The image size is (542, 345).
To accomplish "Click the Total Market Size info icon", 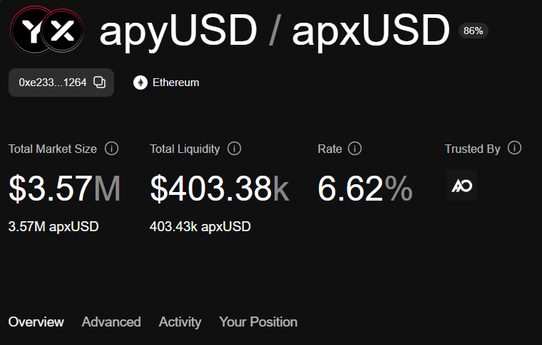I will coord(111,149).
